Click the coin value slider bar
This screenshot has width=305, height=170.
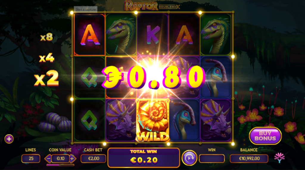coord(60,165)
